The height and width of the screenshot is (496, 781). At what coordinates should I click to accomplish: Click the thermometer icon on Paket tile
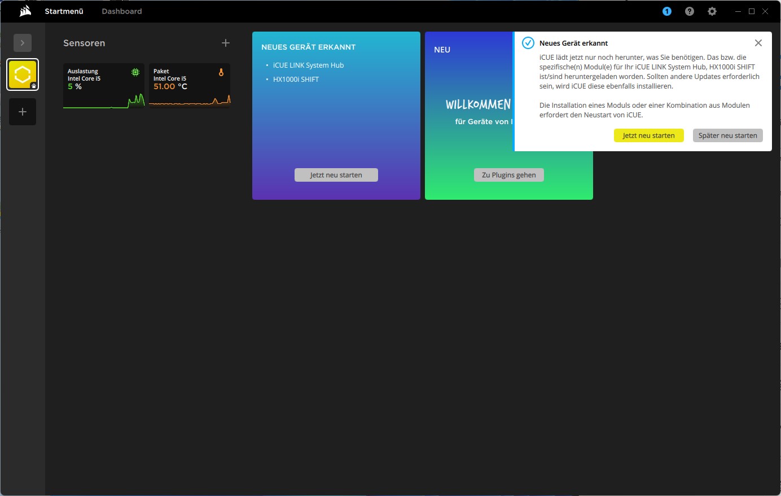221,72
